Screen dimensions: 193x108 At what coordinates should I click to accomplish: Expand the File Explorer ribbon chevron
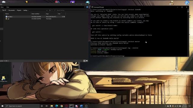(x=85, y=7)
